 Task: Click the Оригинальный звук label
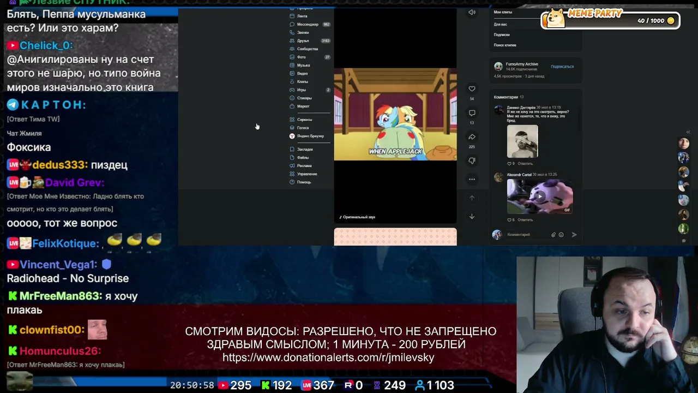(359, 217)
